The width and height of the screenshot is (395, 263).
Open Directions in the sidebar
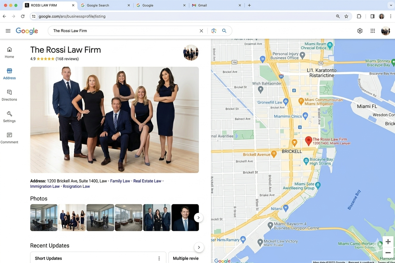click(x=9, y=95)
